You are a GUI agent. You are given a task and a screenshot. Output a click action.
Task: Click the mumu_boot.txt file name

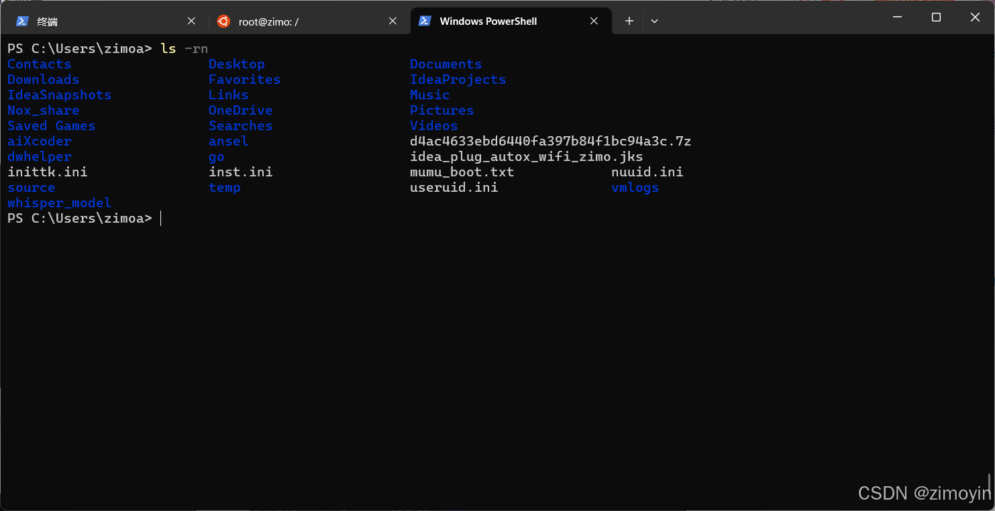coord(462,172)
